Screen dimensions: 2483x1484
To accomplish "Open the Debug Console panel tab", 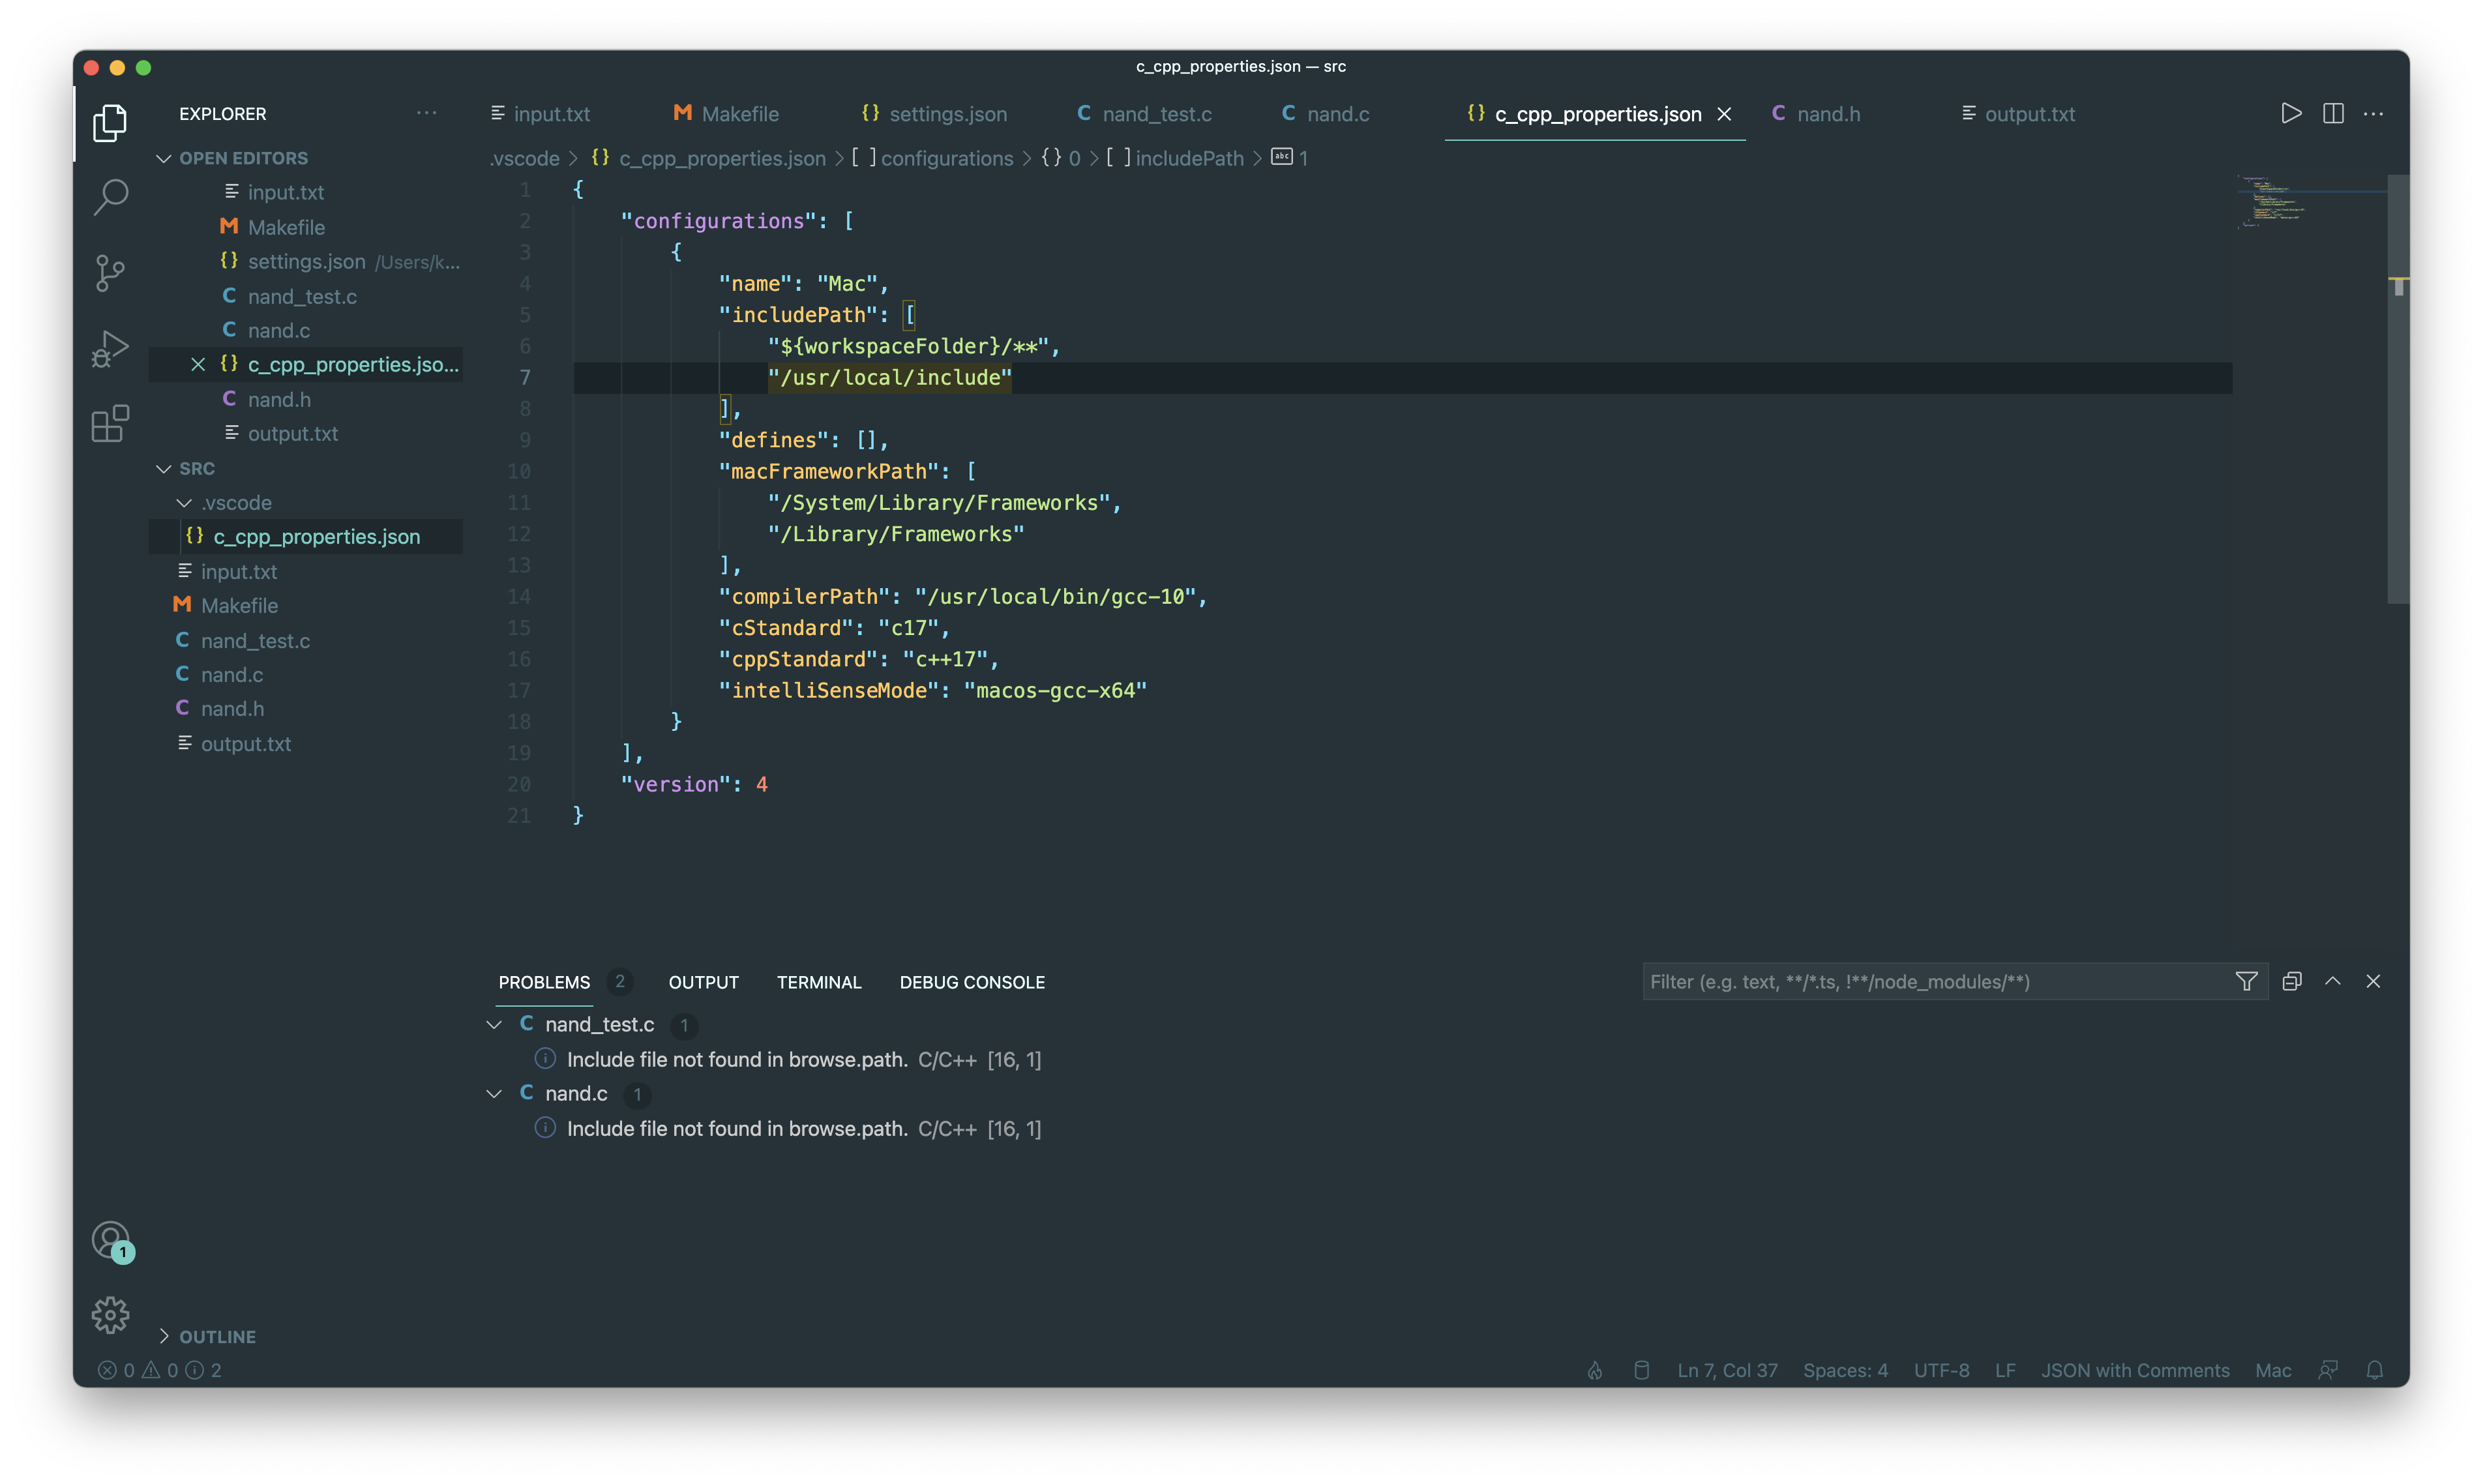I will 972,982.
